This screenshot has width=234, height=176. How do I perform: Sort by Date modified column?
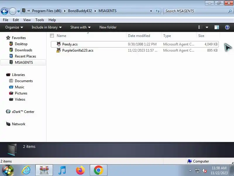pyautogui.click(x=139, y=36)
